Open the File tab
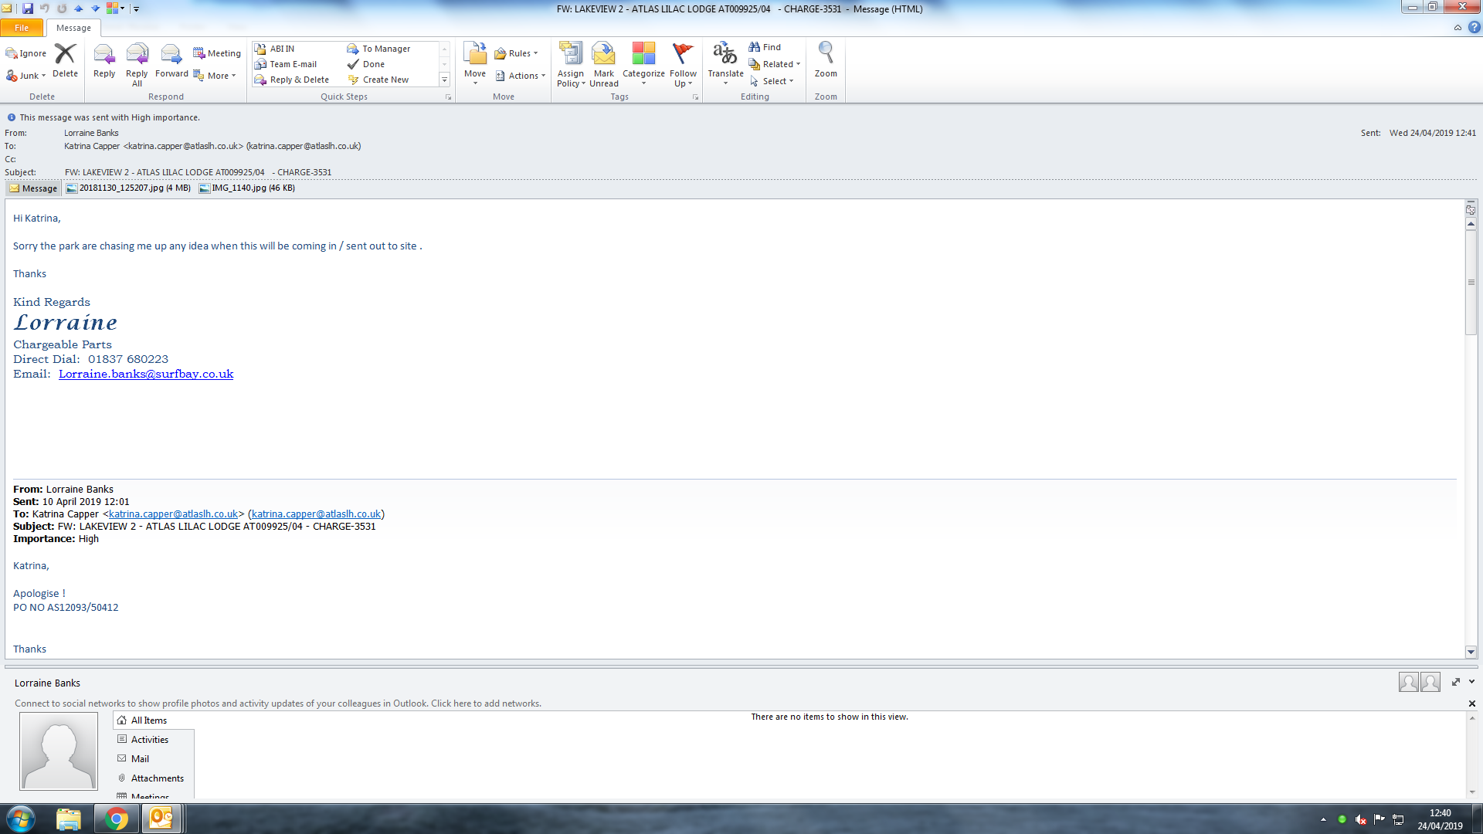Viewport: 1483px width, 834px height. tap(22, 28)
